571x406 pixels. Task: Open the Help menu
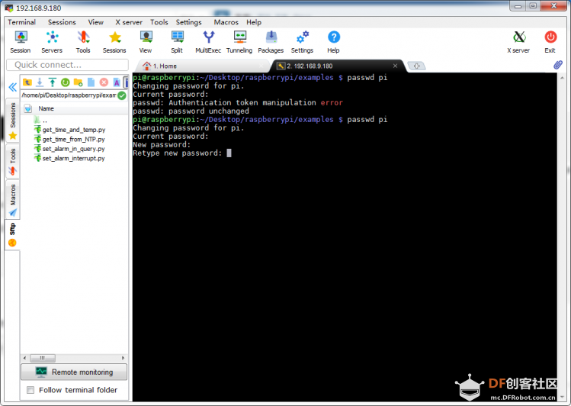(254, 22)
